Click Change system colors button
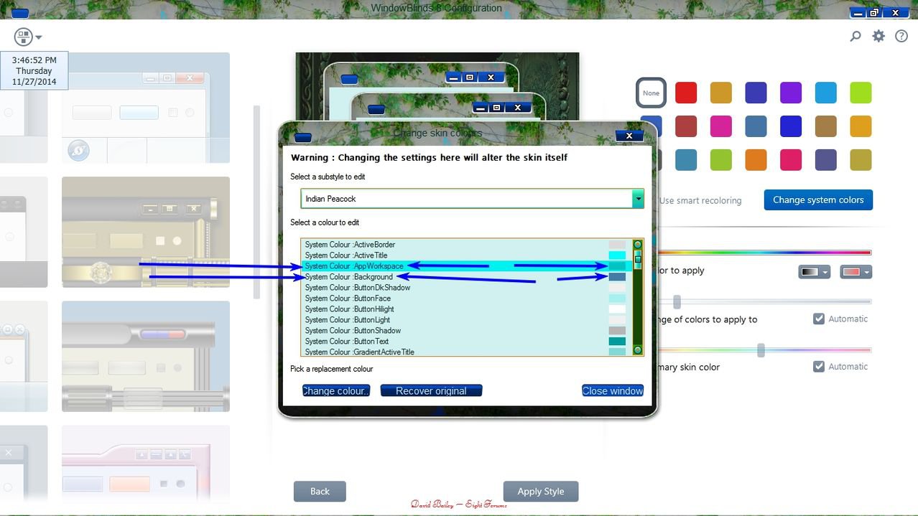This screenshot has height=516, width=918. tap(818, 200)
